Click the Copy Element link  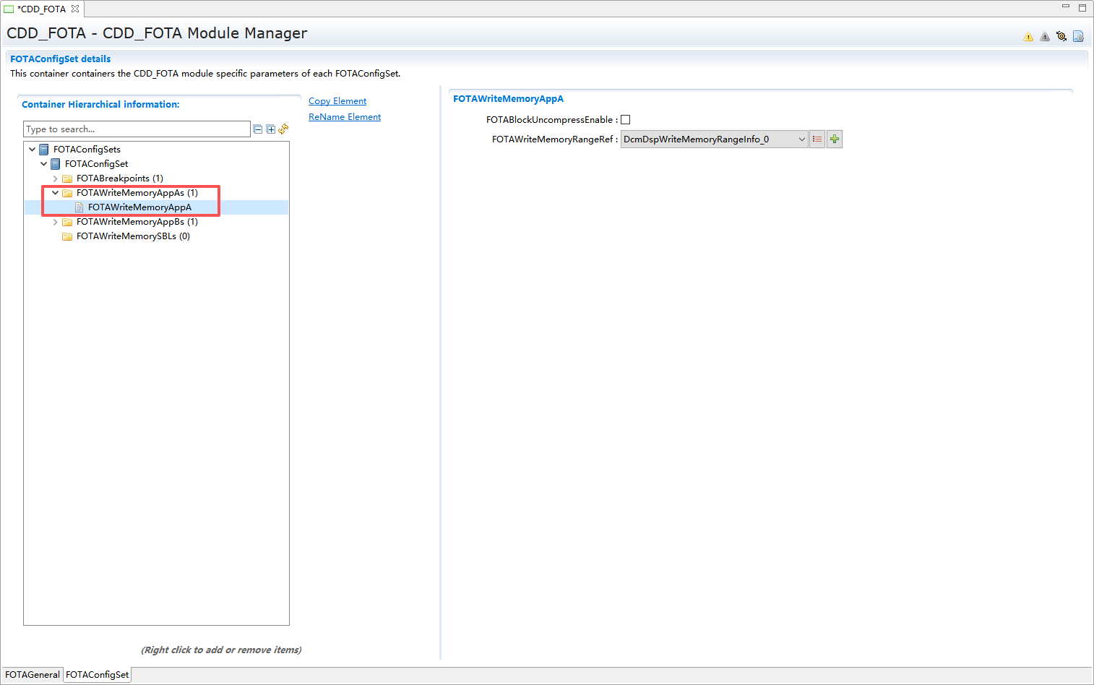coord(337,101)
